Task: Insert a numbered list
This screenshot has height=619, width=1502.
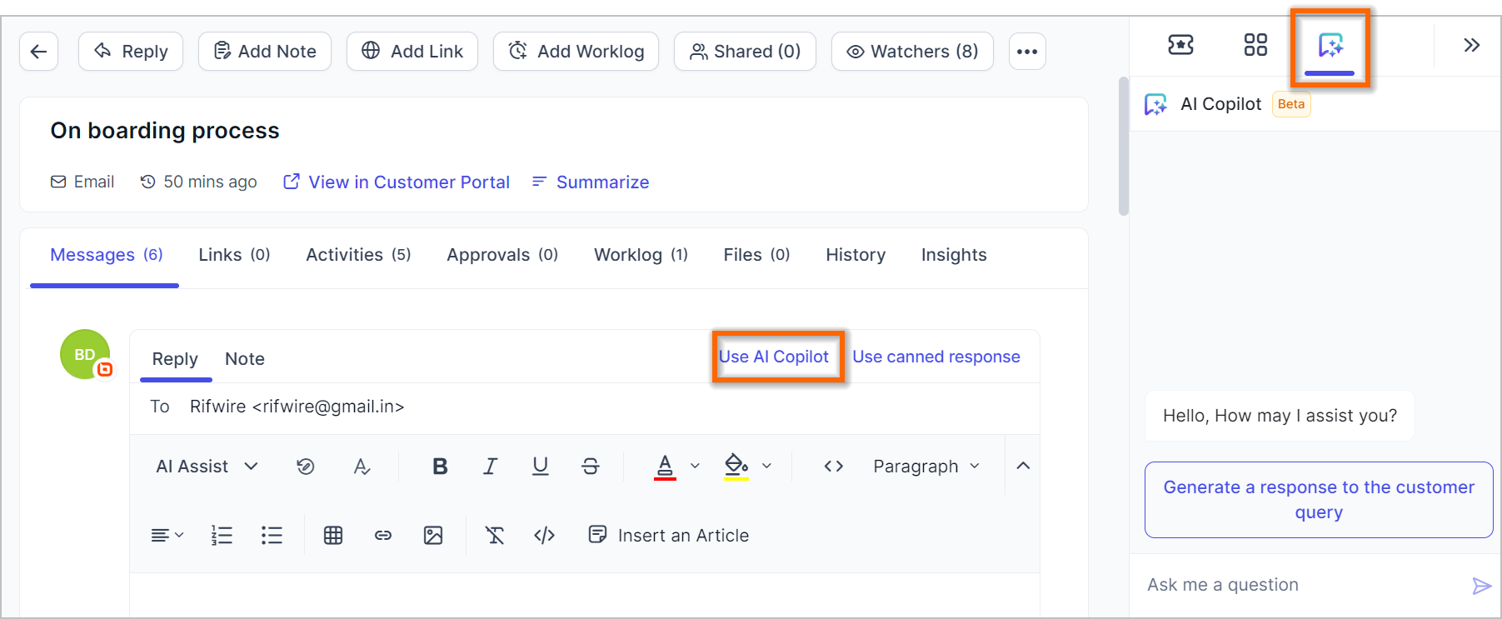Action: coord(222,536)
